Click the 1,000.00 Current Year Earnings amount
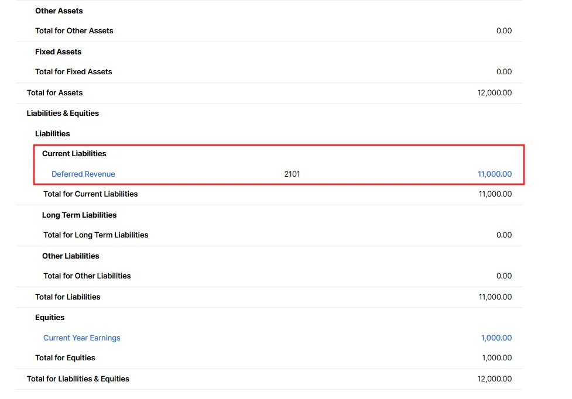Viewport: 572px width, 399px height. tap(496, 338)
